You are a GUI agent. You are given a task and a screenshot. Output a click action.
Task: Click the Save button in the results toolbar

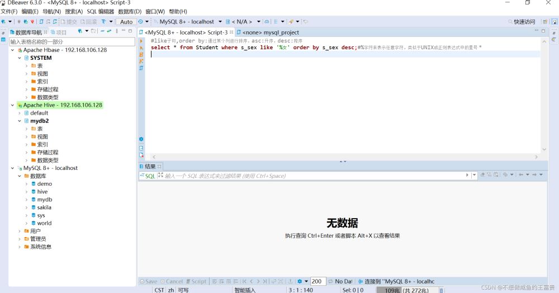coord(148,281)
